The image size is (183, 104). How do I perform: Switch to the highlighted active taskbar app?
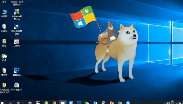[x=63, y=102]
